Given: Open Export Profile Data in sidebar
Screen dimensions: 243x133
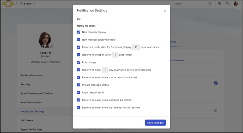Looking at the screenshot, I should pyautogui.click(x=31, y=129).
